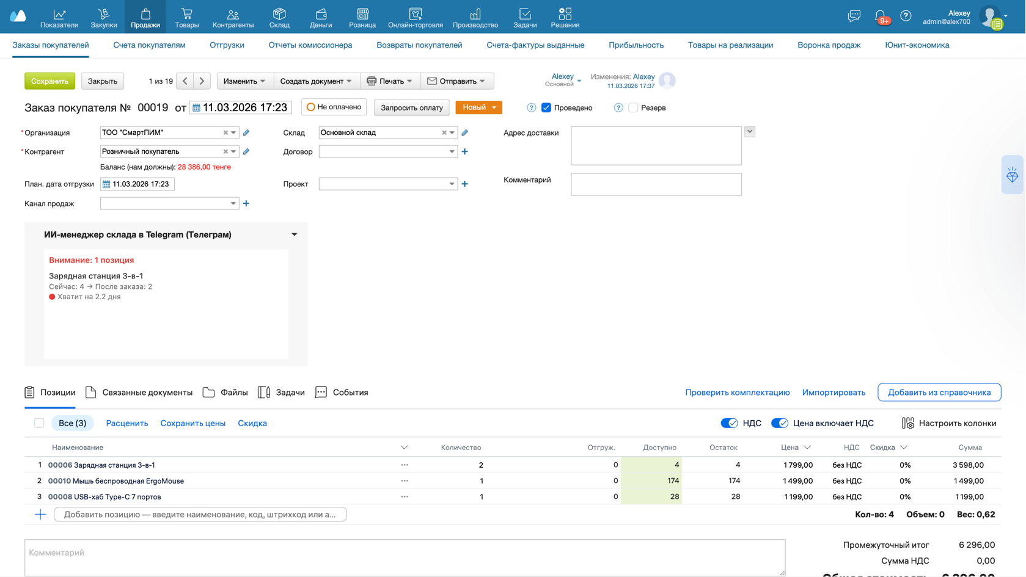Screen dimensions: 1026x577
Task: Open the Новый status dropdown
Action: pos(478,107)
